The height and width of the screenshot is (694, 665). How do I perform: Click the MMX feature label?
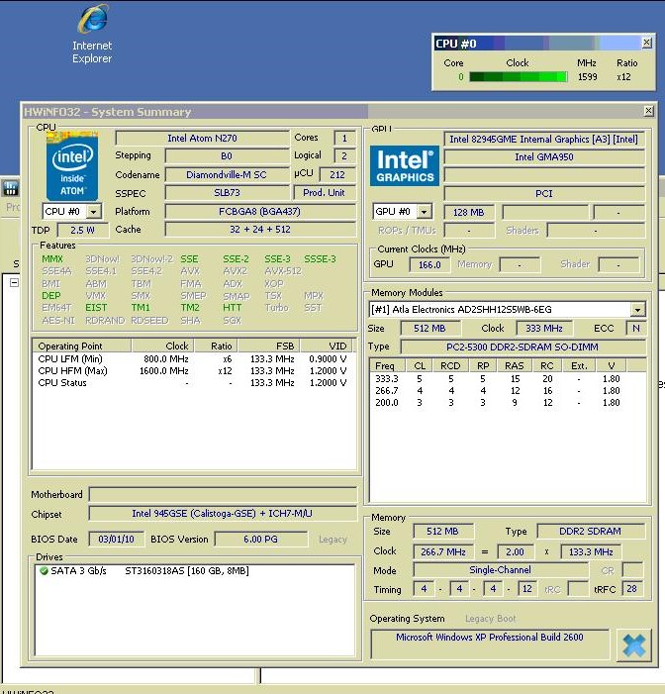52,259
